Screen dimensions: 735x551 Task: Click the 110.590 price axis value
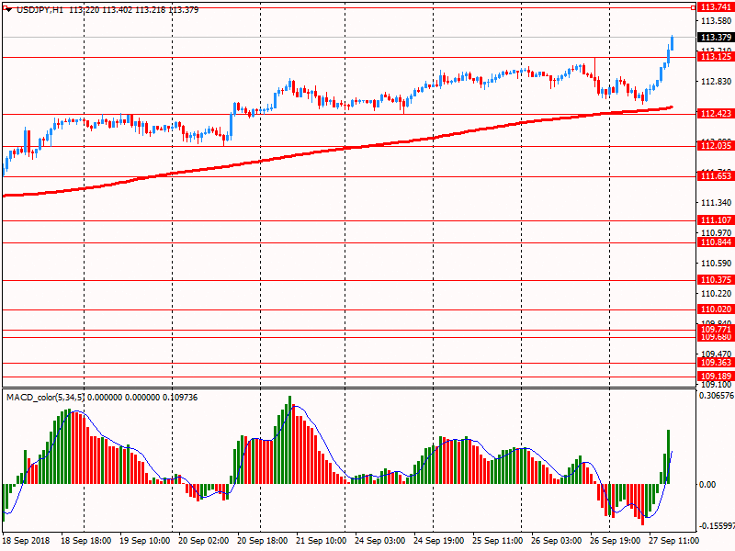point(716,264)
